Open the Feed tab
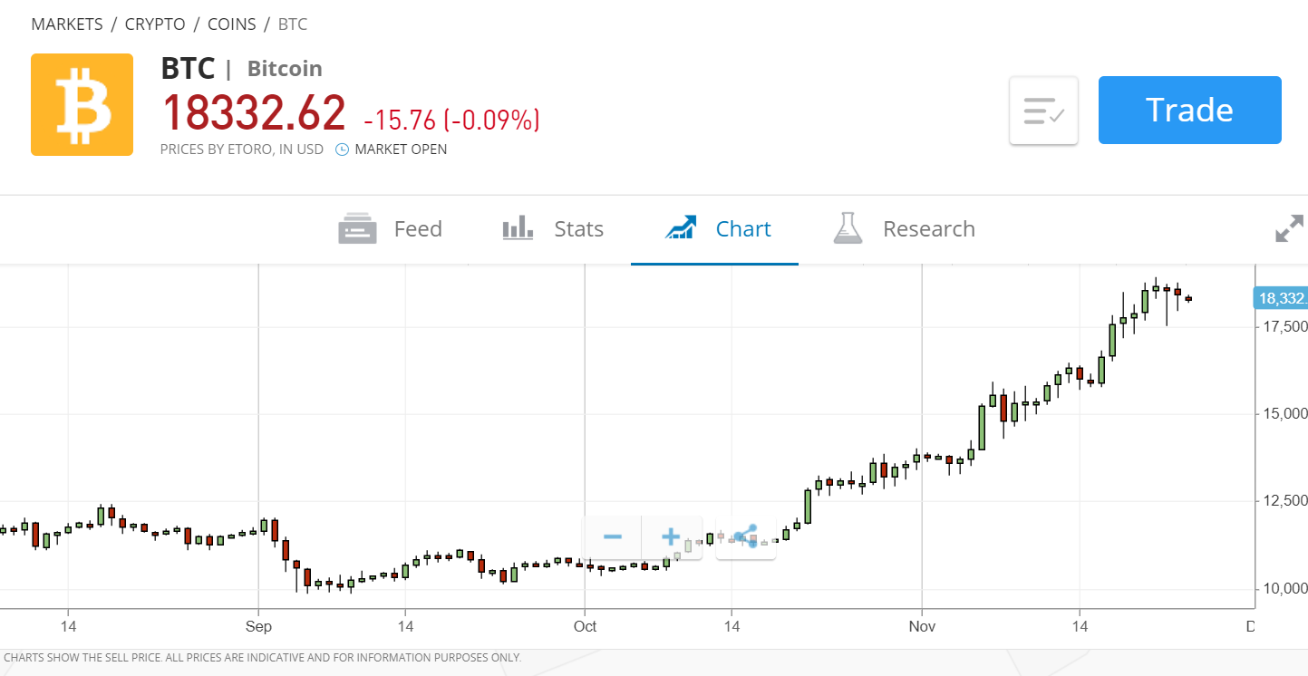1308x676 pixels. click(391, 229)
